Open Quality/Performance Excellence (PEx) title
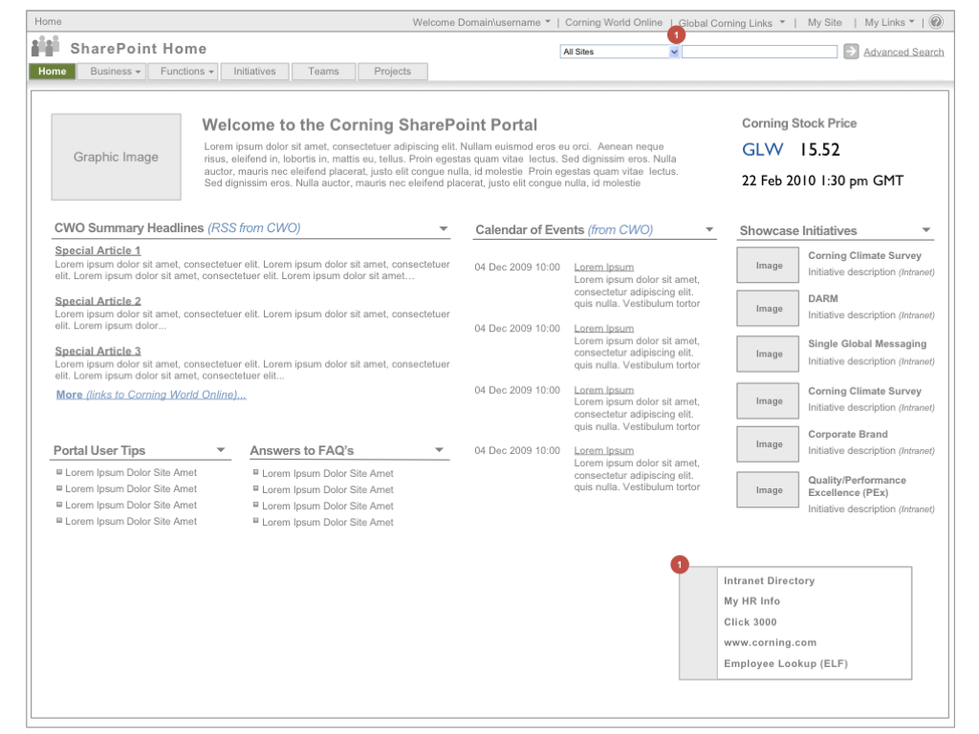 point(858,486)
